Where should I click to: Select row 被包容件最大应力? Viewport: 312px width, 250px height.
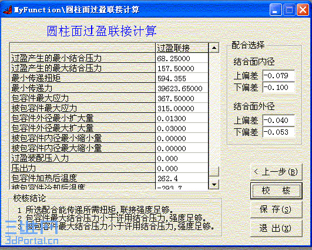(x=109, y=108)
